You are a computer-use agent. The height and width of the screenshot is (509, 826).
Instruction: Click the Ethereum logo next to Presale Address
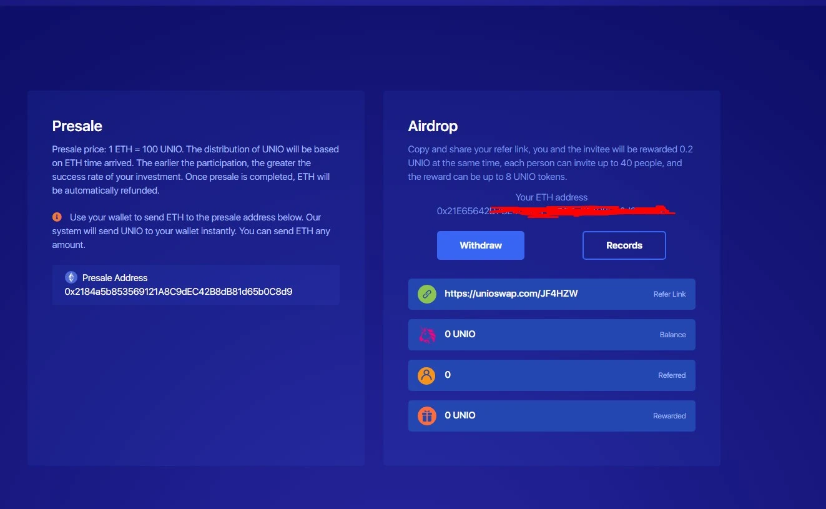coord(71,277)
